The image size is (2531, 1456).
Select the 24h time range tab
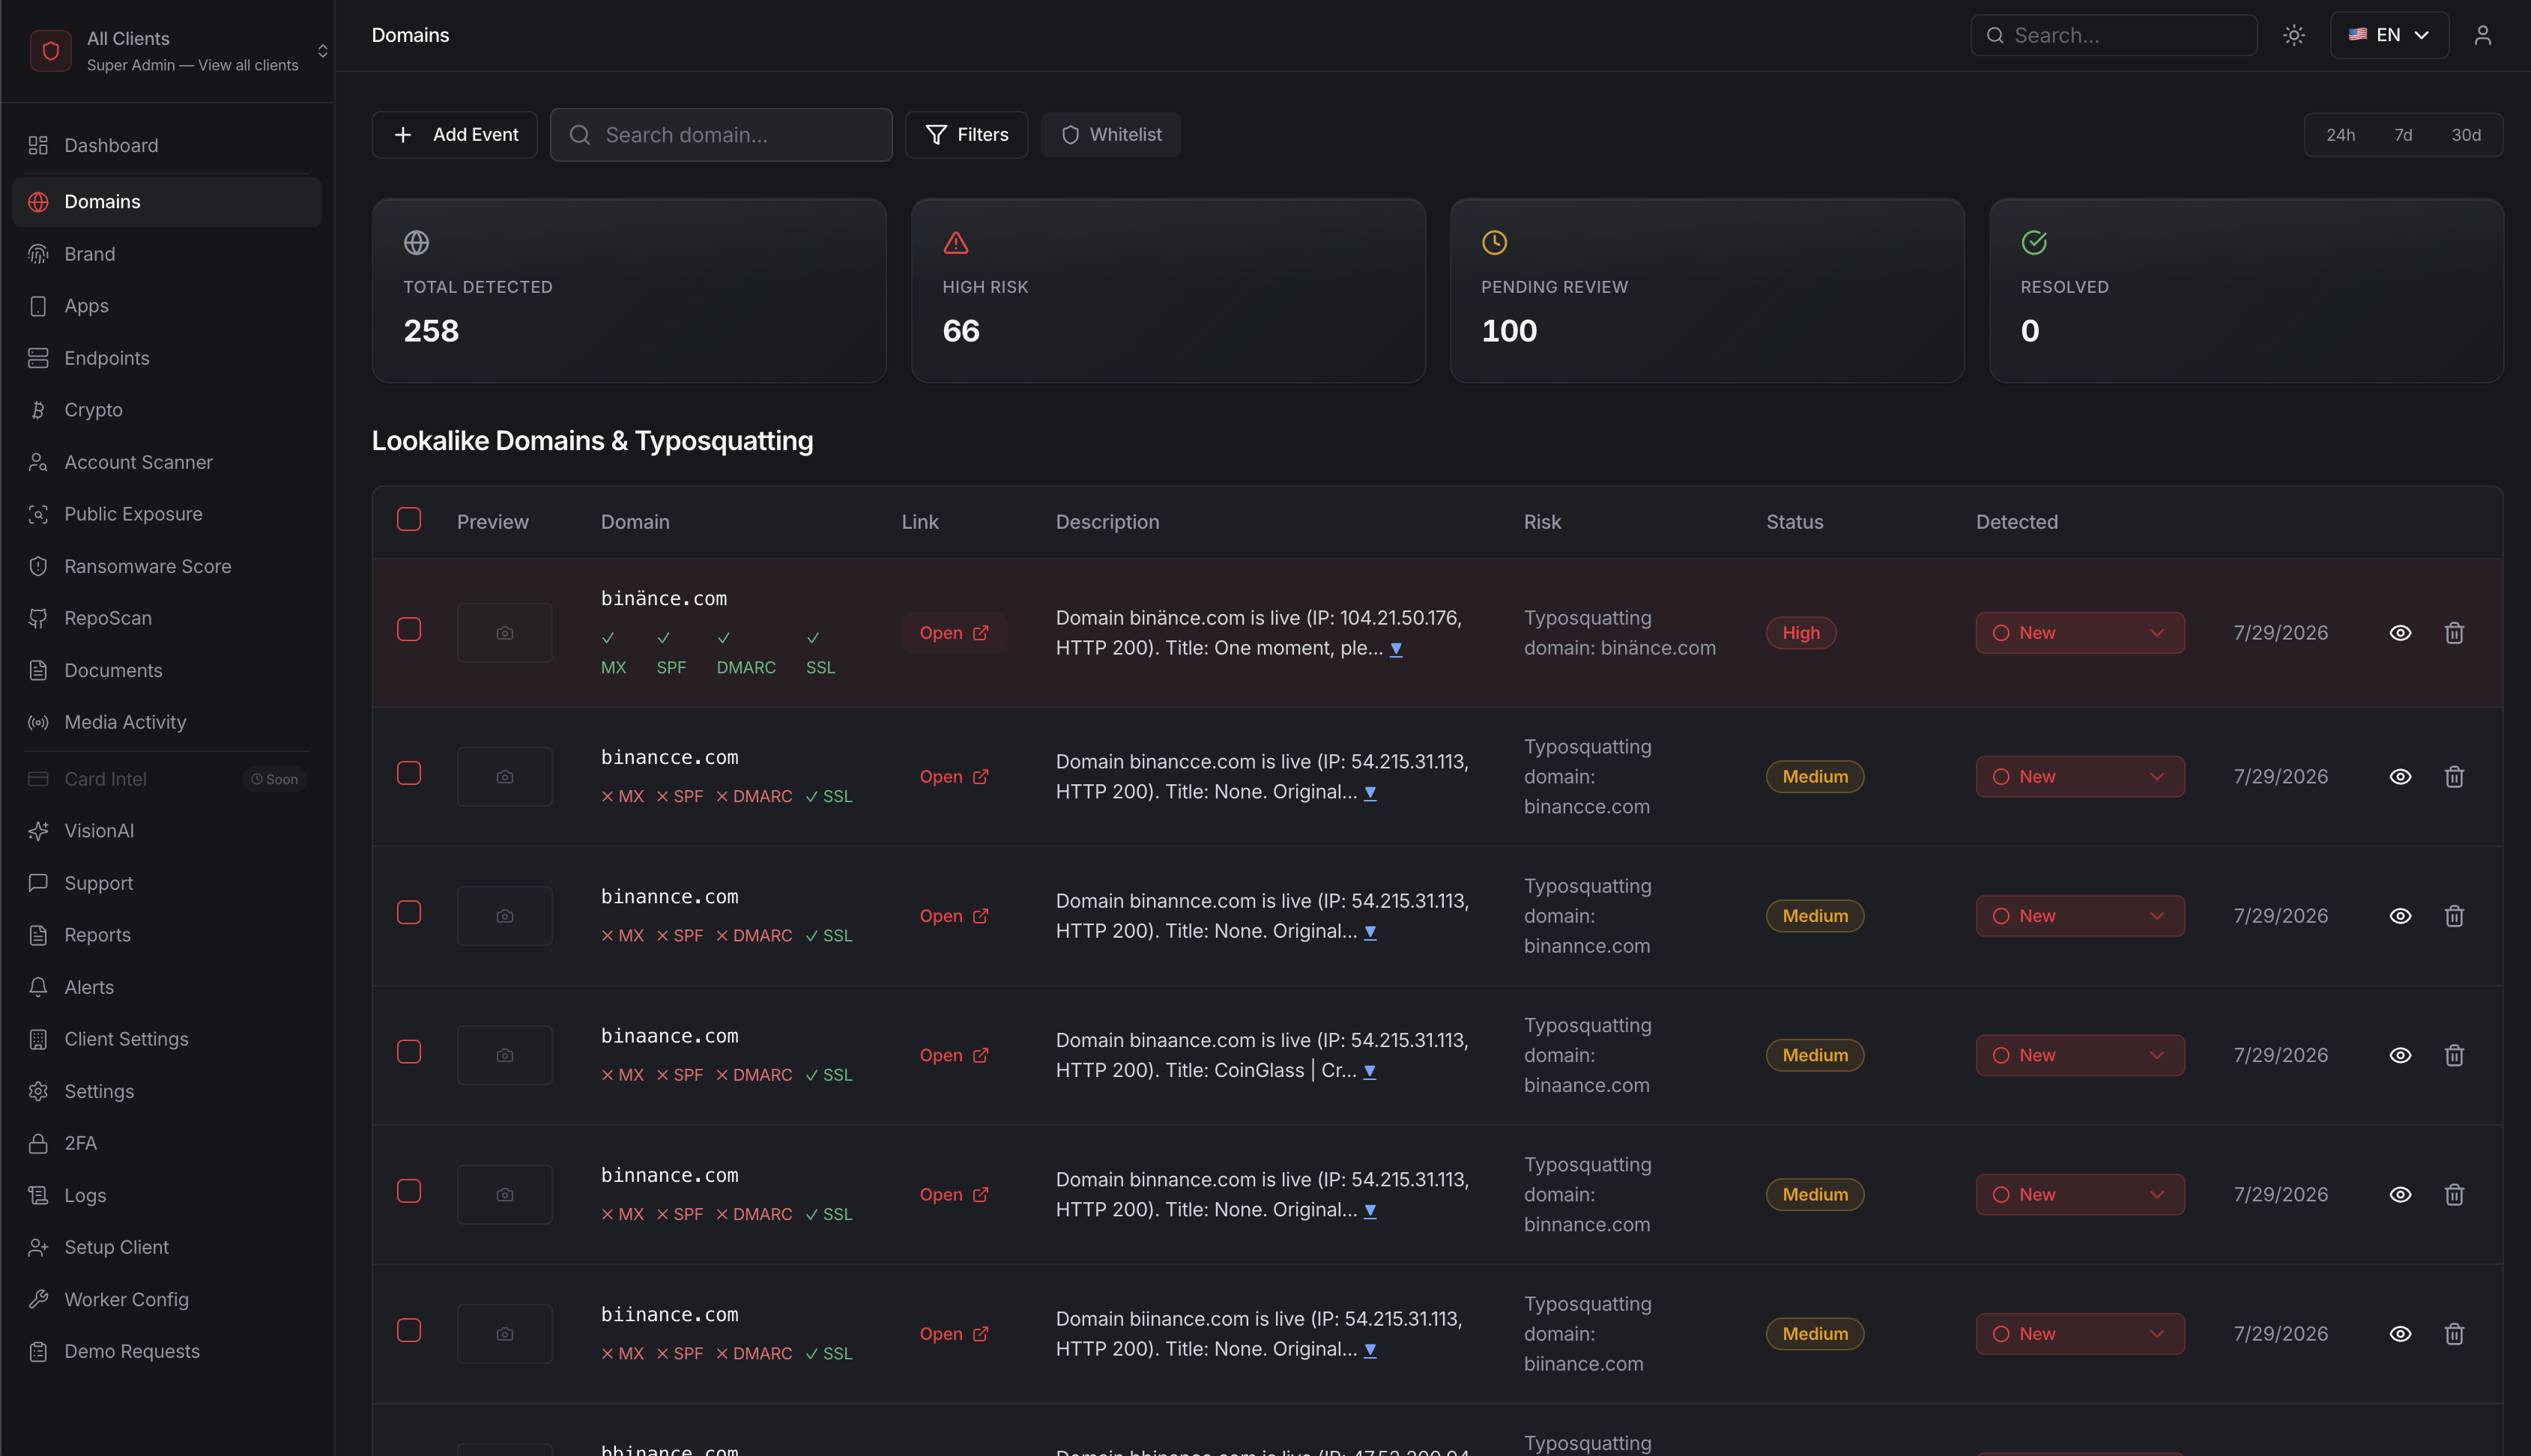2340,135
